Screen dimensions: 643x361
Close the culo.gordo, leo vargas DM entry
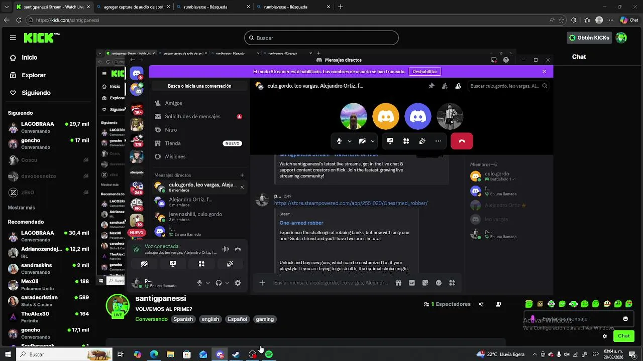[242, 187]
